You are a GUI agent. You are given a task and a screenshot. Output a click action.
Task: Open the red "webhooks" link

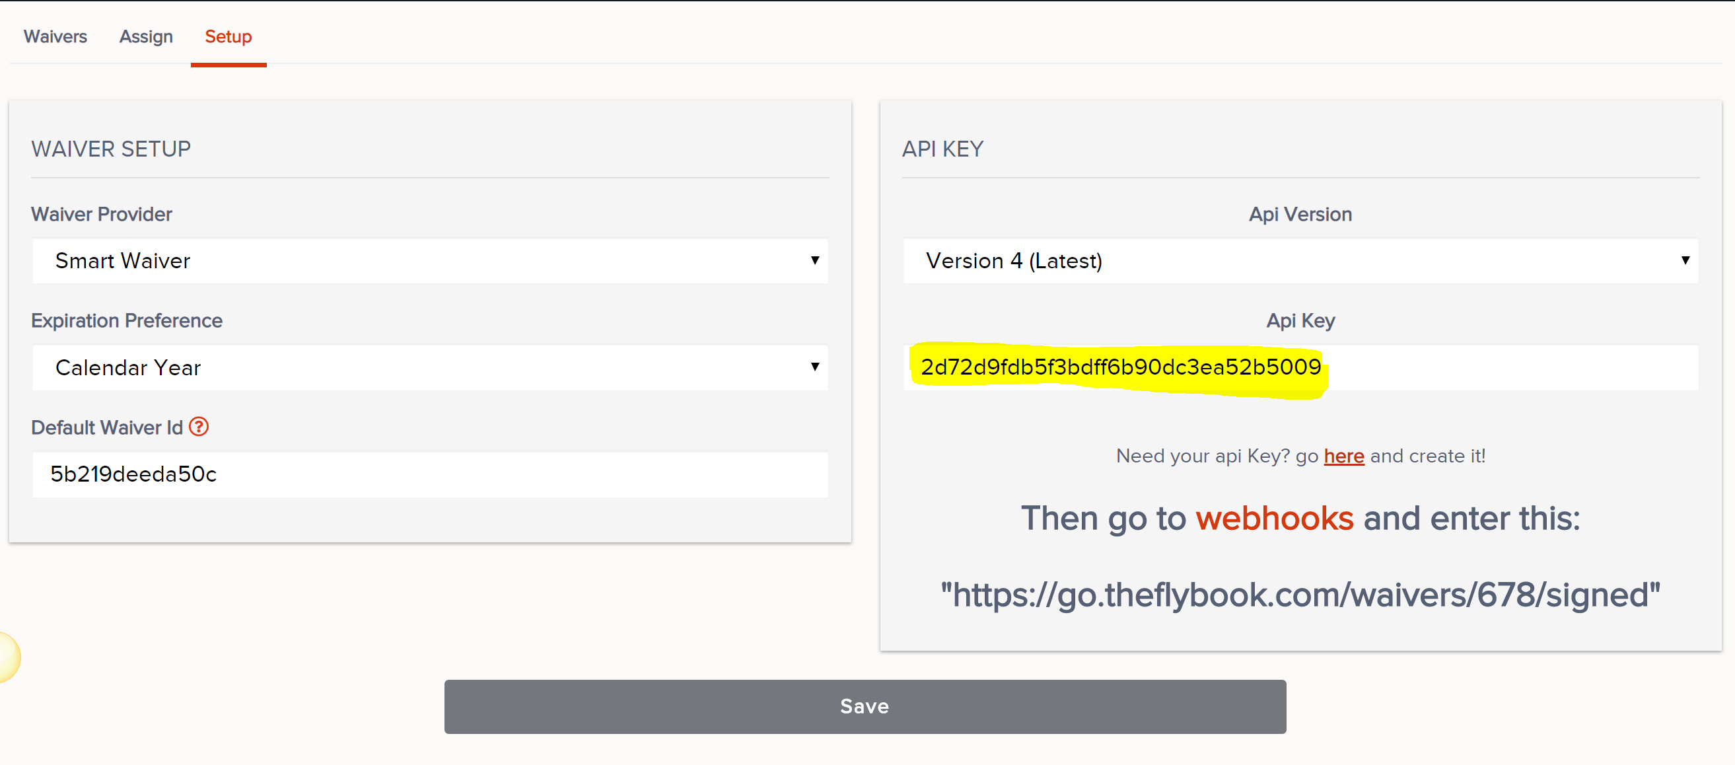pos(1274,519)
